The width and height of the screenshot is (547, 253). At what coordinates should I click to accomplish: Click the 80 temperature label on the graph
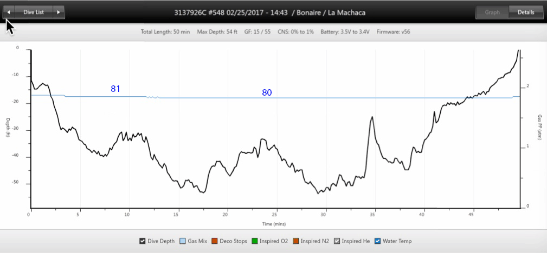(x=267, y=92)
